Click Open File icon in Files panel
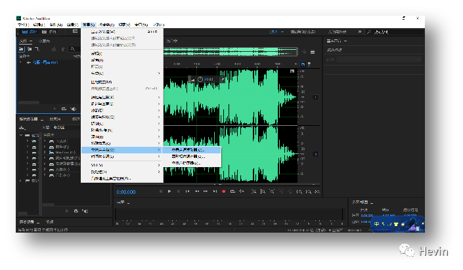This screenshot has width=463, height=270. coord(21,49)
